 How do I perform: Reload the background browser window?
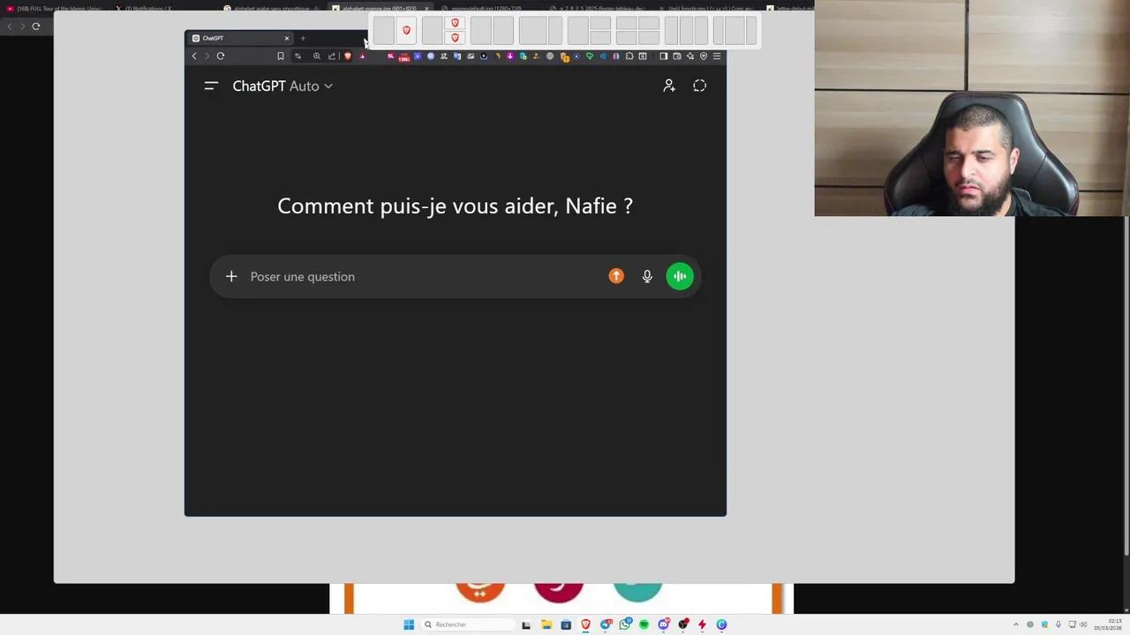click(36, 26)
